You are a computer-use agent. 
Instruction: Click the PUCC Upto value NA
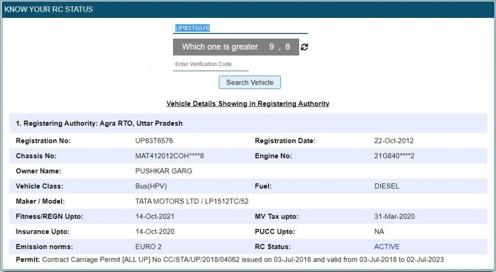pos(379,232)
